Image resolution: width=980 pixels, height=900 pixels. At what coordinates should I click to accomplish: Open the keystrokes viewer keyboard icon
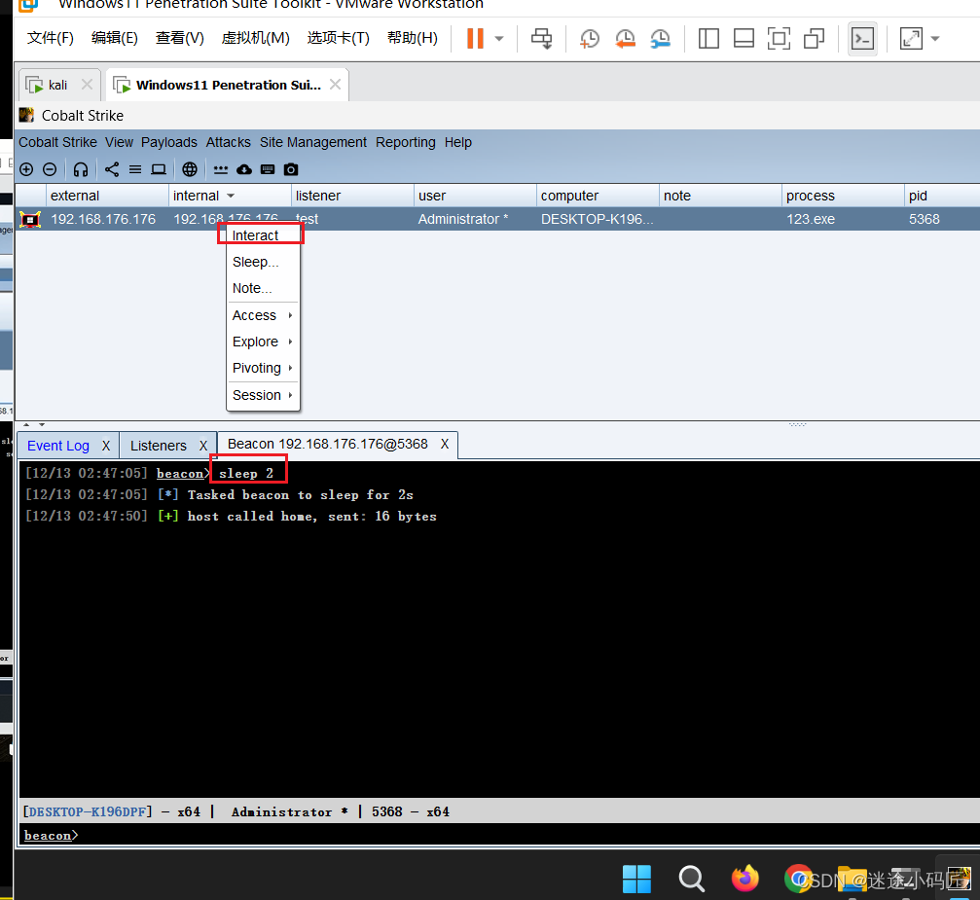pos(268,169)
